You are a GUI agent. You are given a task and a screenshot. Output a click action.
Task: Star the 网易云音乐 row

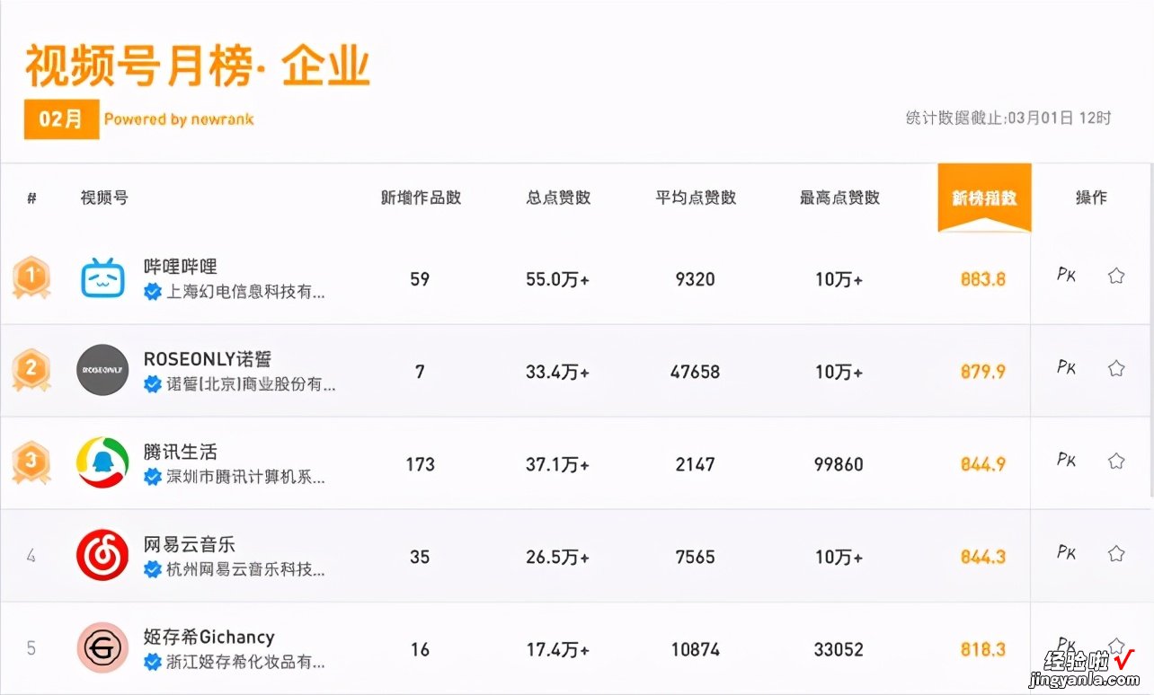click(1116, 553)
